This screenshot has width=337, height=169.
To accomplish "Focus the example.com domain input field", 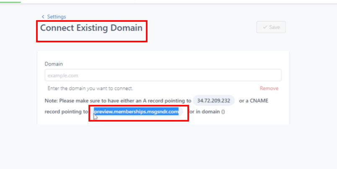I will click(x=163, y=75).
